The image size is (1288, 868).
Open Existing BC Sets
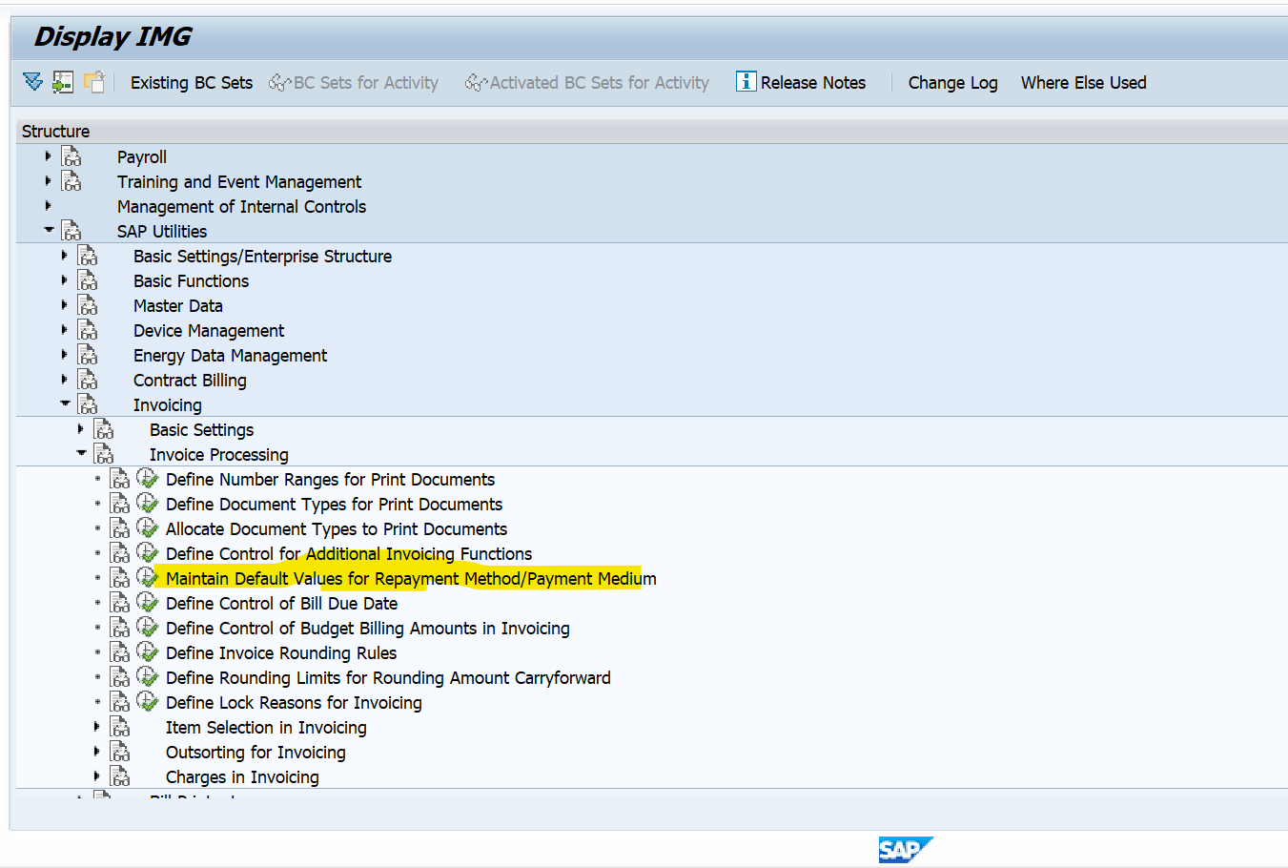coord(192,83)
